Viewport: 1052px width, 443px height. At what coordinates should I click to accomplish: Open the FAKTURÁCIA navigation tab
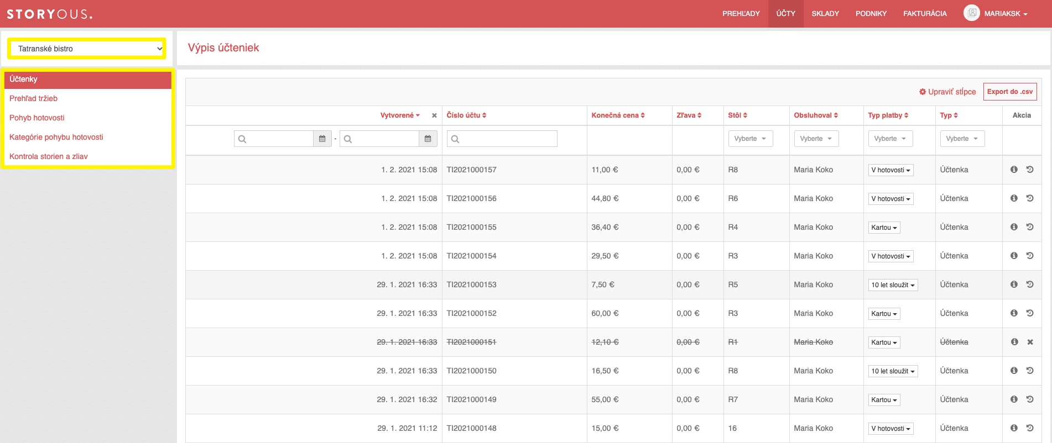(x=925, y=14)
